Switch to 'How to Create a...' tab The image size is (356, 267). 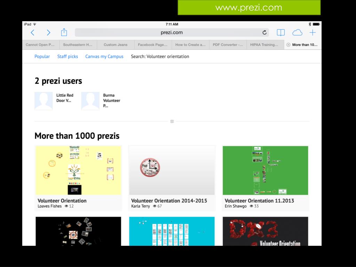190,45
